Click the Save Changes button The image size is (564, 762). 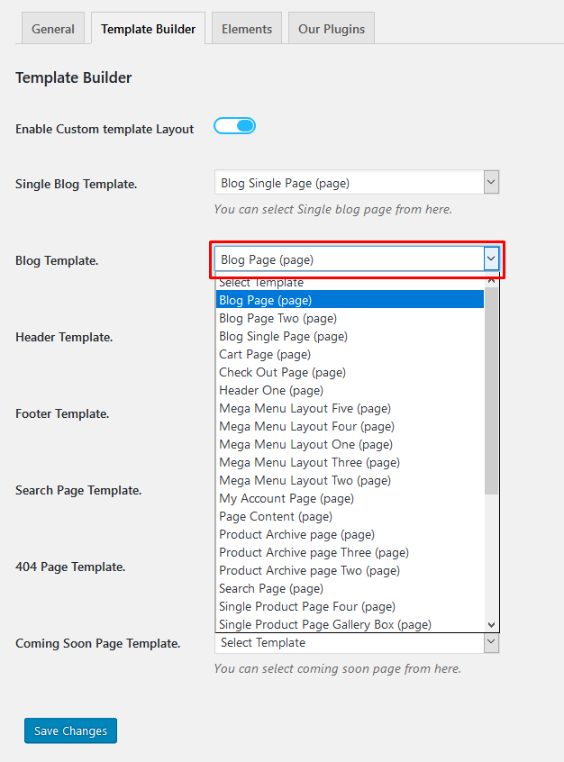point(70,730)
